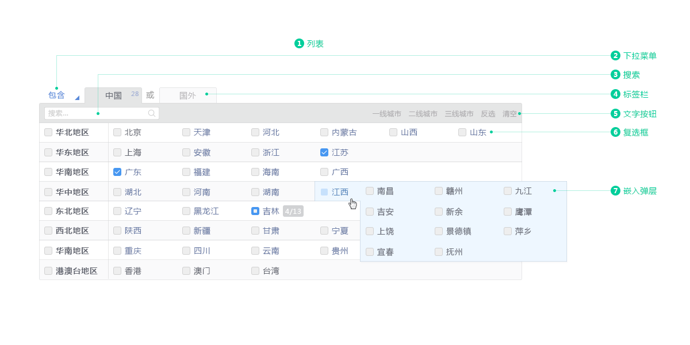Check 吉安 in the city popup

(370, 212)
